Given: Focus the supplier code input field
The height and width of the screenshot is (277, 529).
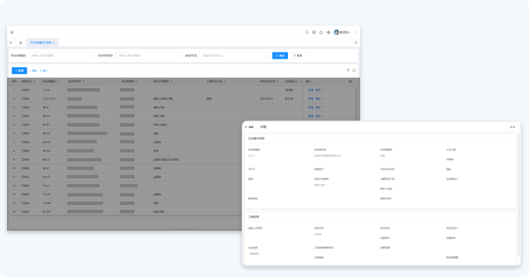Looking at the screenshot, I should 61,55.
